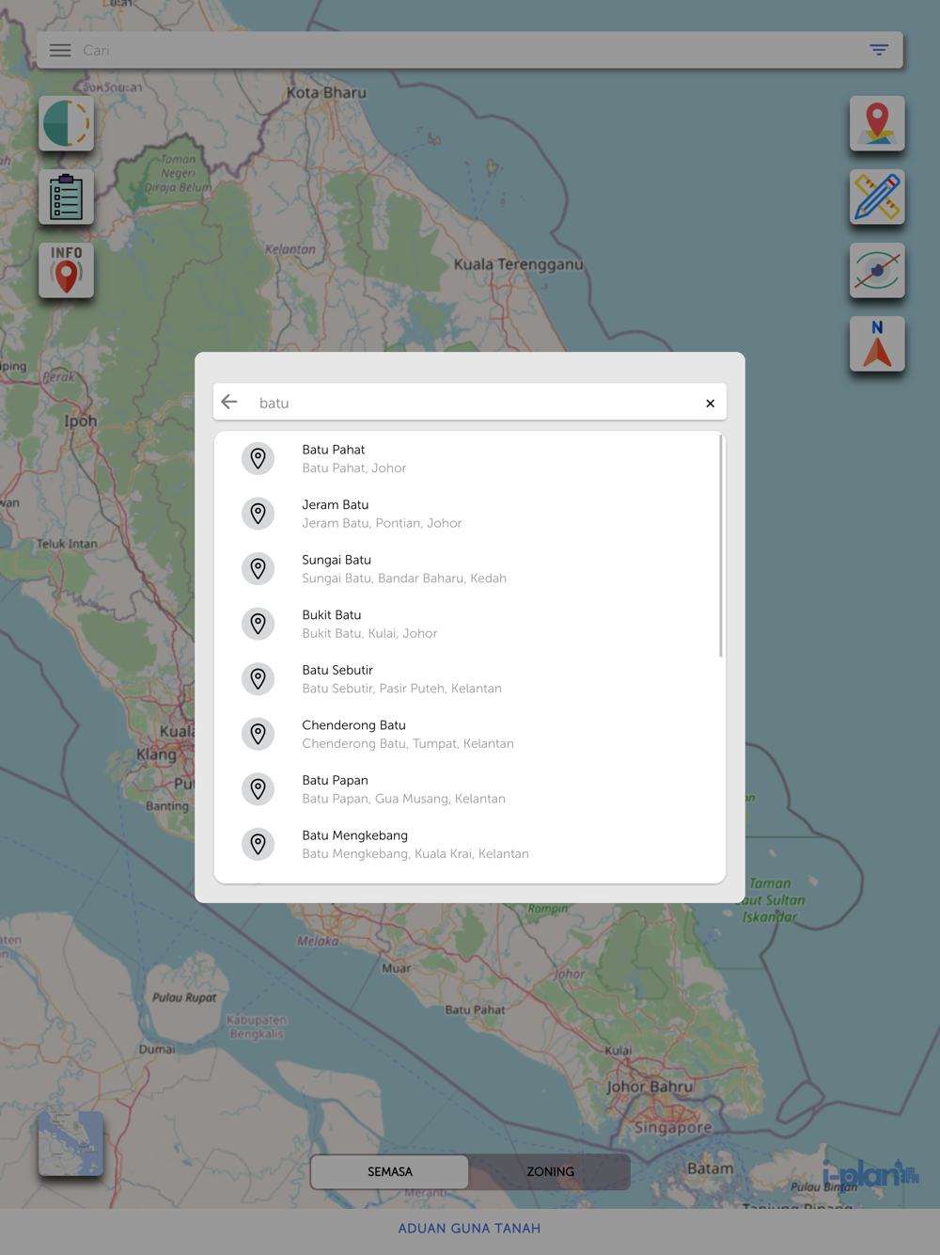Select the pin icon for Batu Papan
The width and height of the screenshot is (940, 1255).
[x=258, y=789]
